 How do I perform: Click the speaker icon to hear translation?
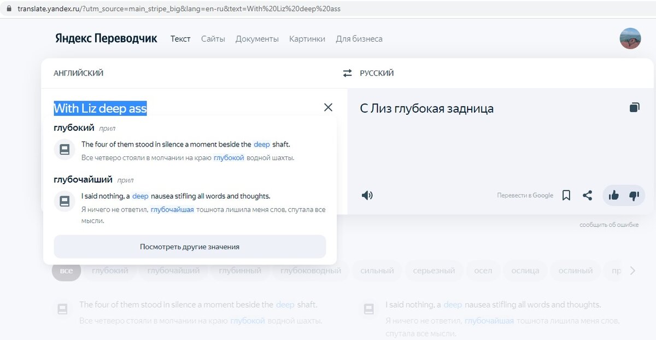367,195
